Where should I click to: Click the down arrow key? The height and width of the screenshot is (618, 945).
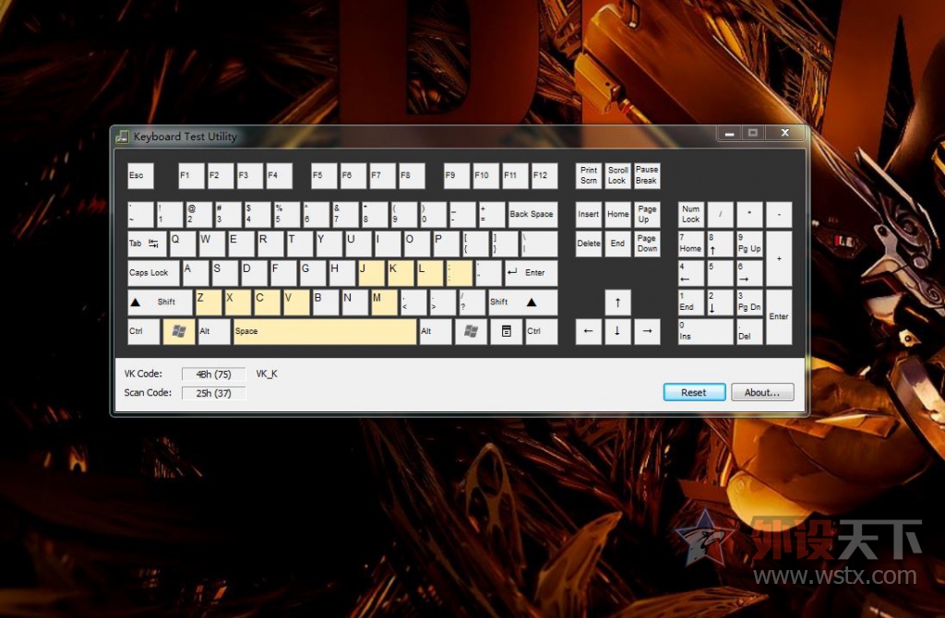(617, 331)
